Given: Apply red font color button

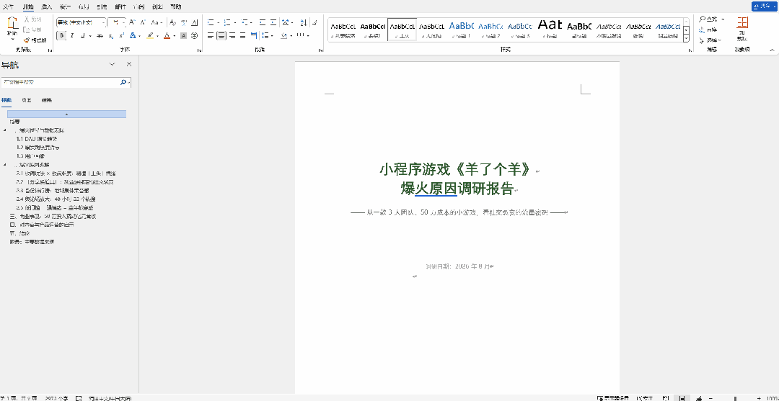Looking at the screenshot, I should pos(167,36).
